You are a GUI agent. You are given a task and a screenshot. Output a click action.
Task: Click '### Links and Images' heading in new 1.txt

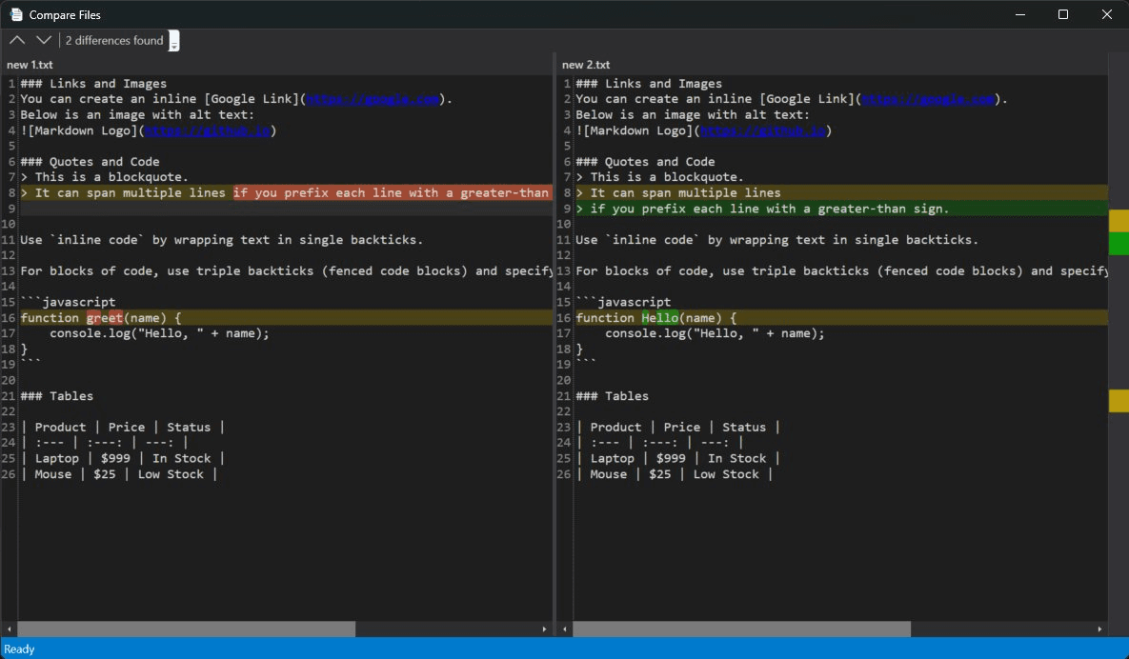pyautogui.click(x=92, y=84)
